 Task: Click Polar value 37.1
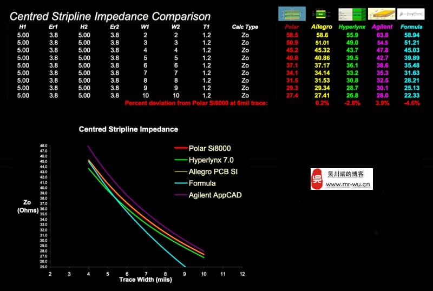292,65
